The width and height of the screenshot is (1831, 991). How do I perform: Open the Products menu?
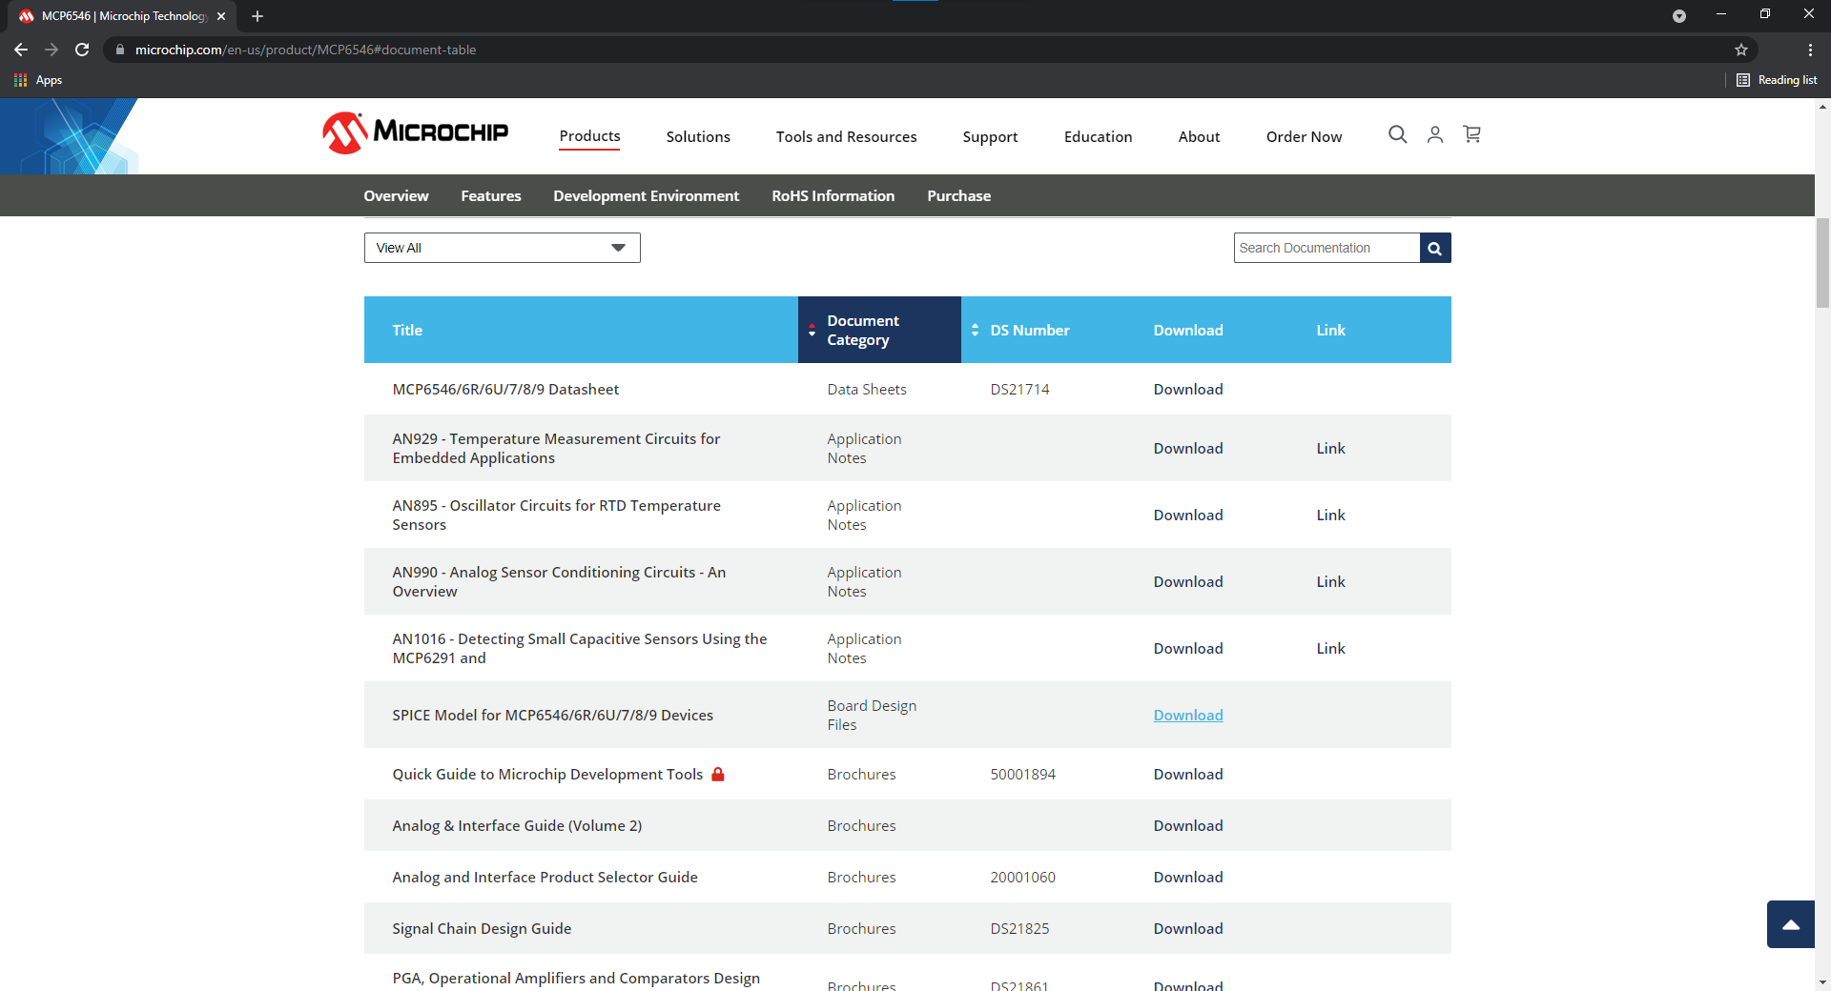pos(589,136)
